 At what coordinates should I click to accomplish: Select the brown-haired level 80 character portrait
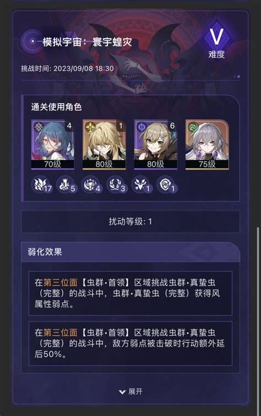[156, 144]
